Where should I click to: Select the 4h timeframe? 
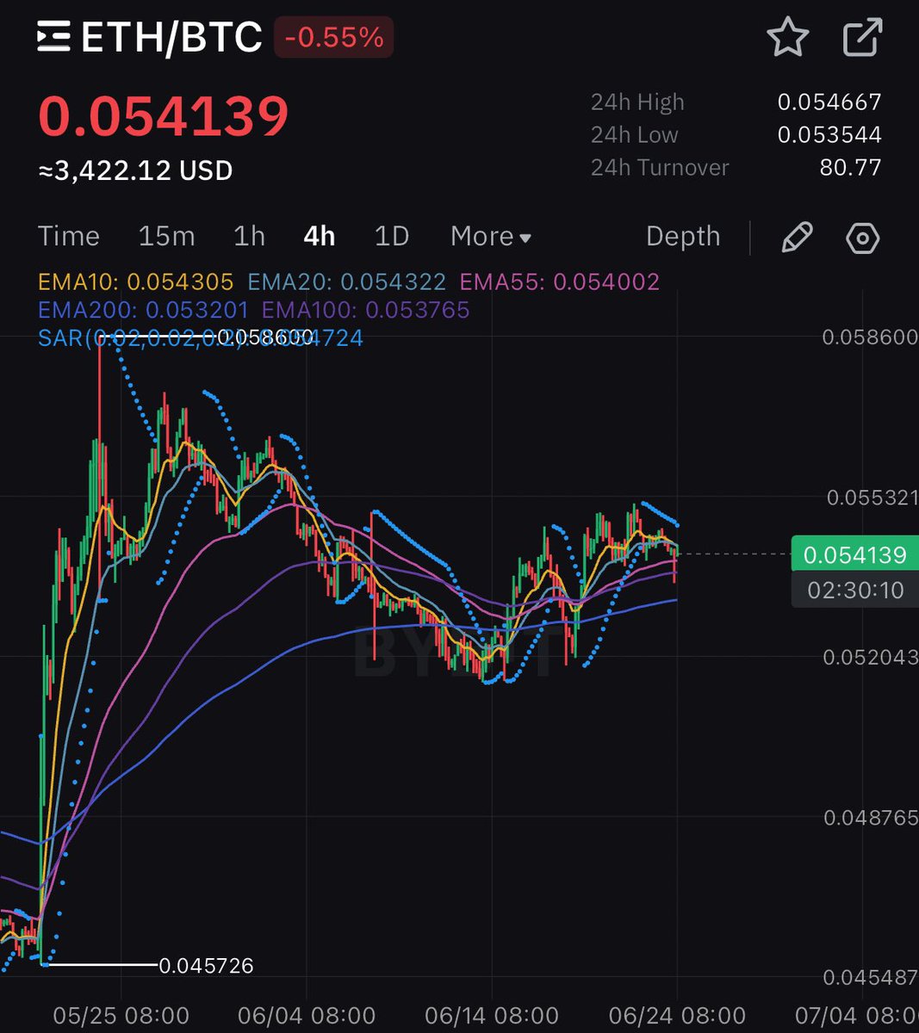319,236
